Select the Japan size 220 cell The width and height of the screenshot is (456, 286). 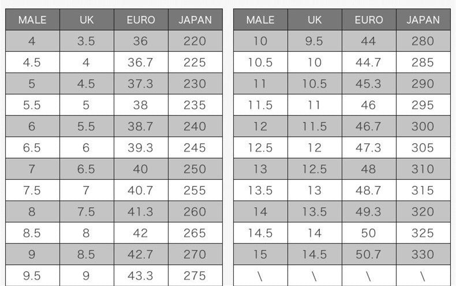tap(195, 41)
